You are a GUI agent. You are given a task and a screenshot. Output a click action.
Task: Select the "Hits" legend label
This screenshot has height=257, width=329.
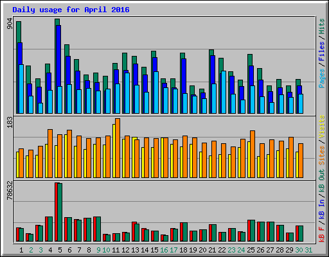[x=322, y=26]
